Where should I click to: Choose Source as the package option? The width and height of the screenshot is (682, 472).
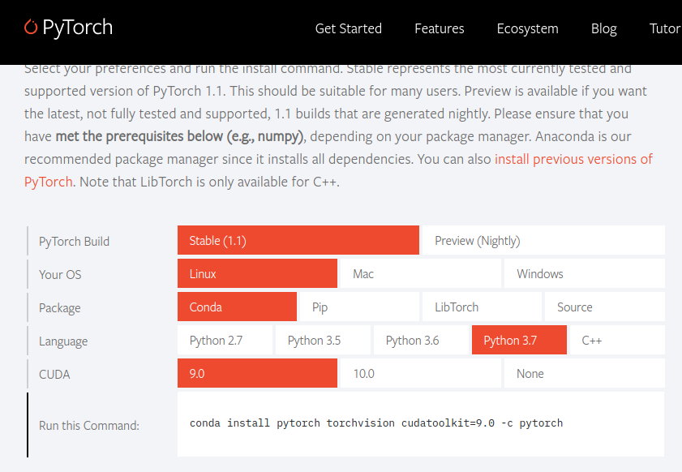tap(603, 307)
